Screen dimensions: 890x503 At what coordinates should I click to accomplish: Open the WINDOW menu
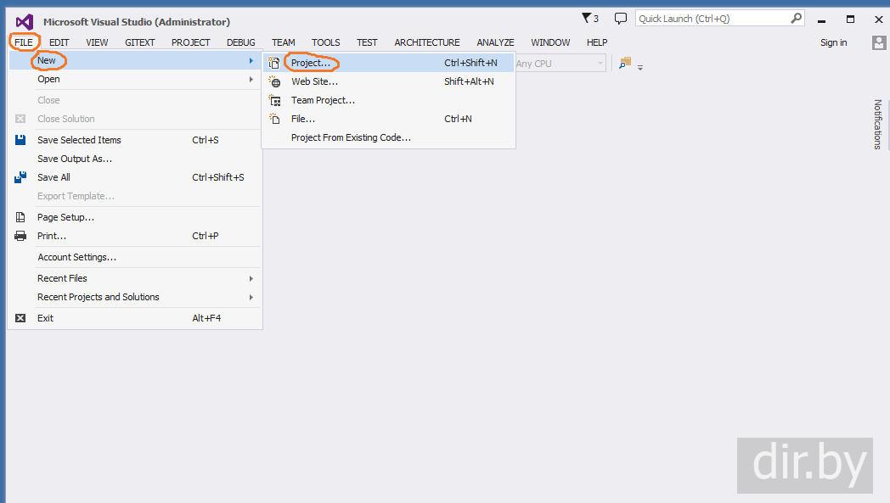[x=550, y=42]
